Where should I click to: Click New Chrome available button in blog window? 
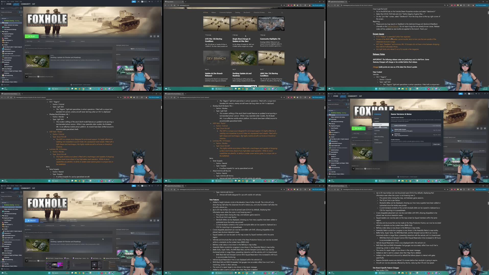coord(318,5)
